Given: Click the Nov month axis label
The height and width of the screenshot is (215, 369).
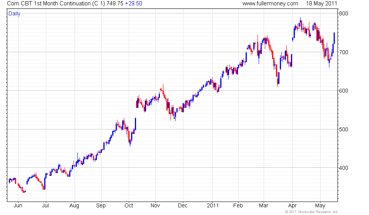Looking at the screenshot, I should point(155,206).
